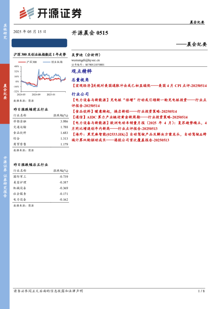The height and width of the screenshot is (309, 218).
Task: Open the 黑芝麻智能(02533.HK) coverage link
Action: pos(139,137)
